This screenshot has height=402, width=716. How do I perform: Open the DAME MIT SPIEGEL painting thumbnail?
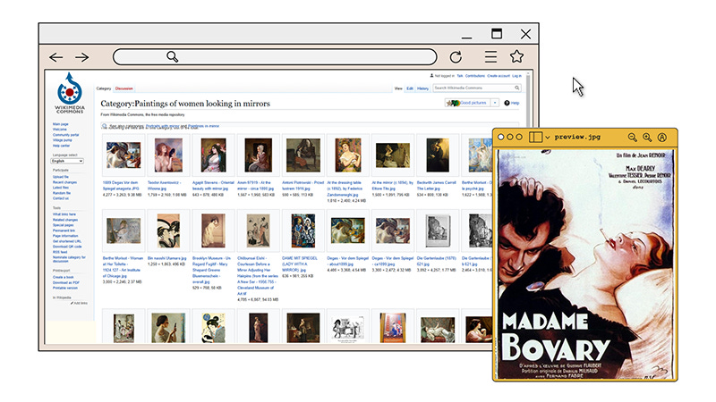point(303,231)
